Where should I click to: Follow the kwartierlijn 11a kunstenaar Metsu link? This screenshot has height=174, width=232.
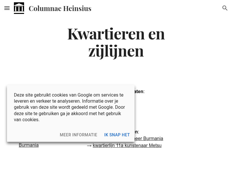pos(127,145)
